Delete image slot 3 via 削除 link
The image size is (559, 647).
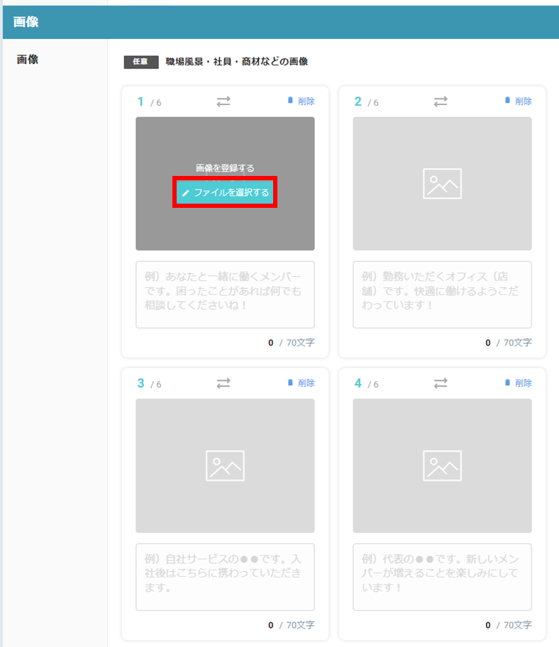point(301,383)
